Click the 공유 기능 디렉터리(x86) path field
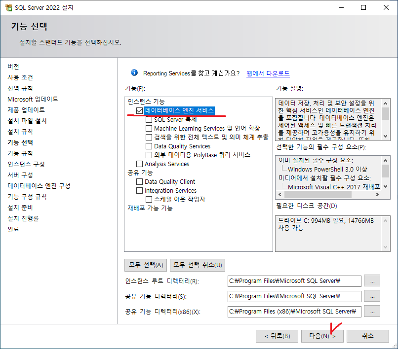Screen dimensions: 398x349 [x=294, y=312]
